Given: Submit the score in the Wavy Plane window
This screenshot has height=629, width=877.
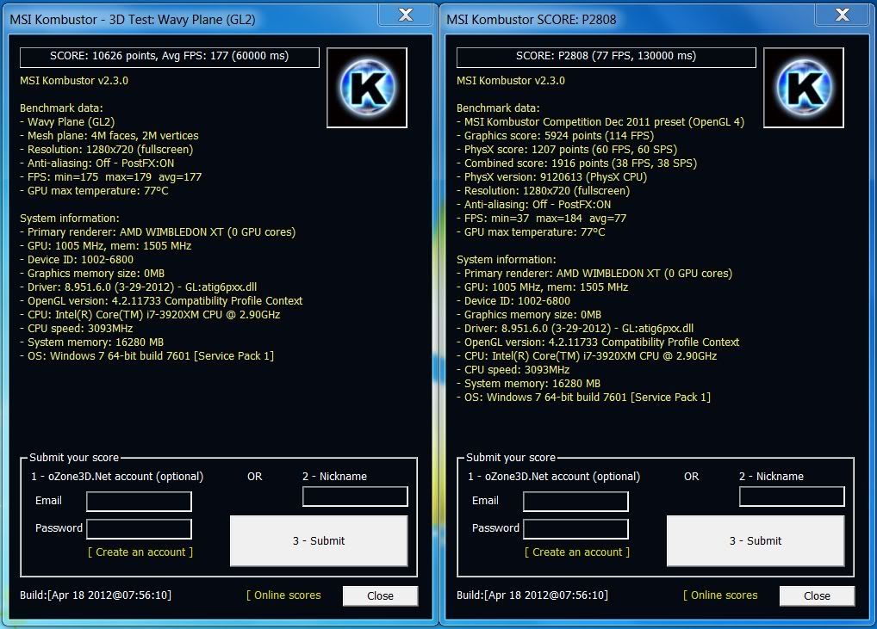Looking at the screenshot, I should (319, 540).
